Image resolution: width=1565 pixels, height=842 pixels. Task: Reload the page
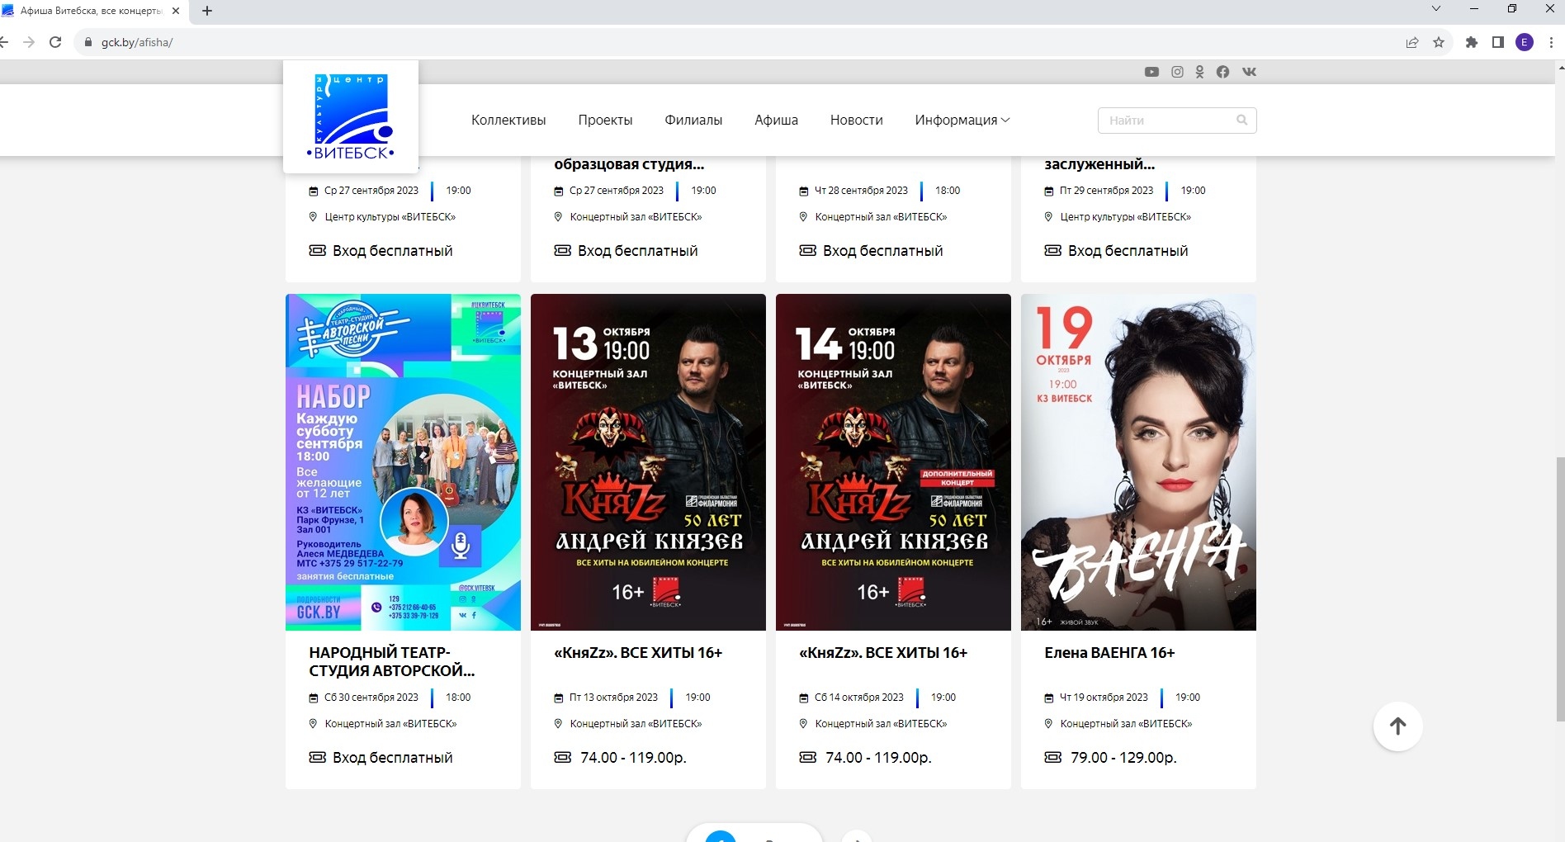coord(55,42)
